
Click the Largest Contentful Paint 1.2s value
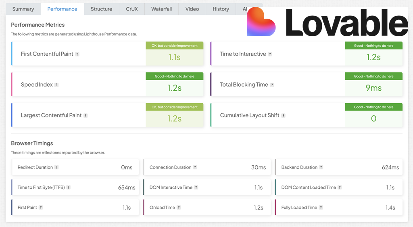click(174, 119)
